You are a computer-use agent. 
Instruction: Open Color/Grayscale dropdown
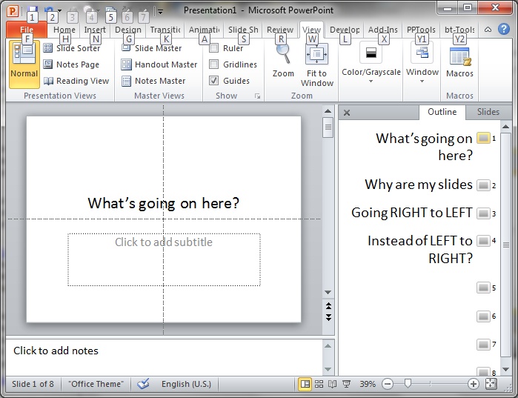pyautogui.click(x=371, y=63)
